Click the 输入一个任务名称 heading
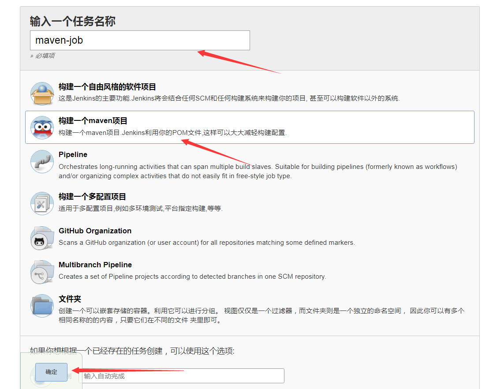Screen dimensions: 486x389 click(72, 21)
